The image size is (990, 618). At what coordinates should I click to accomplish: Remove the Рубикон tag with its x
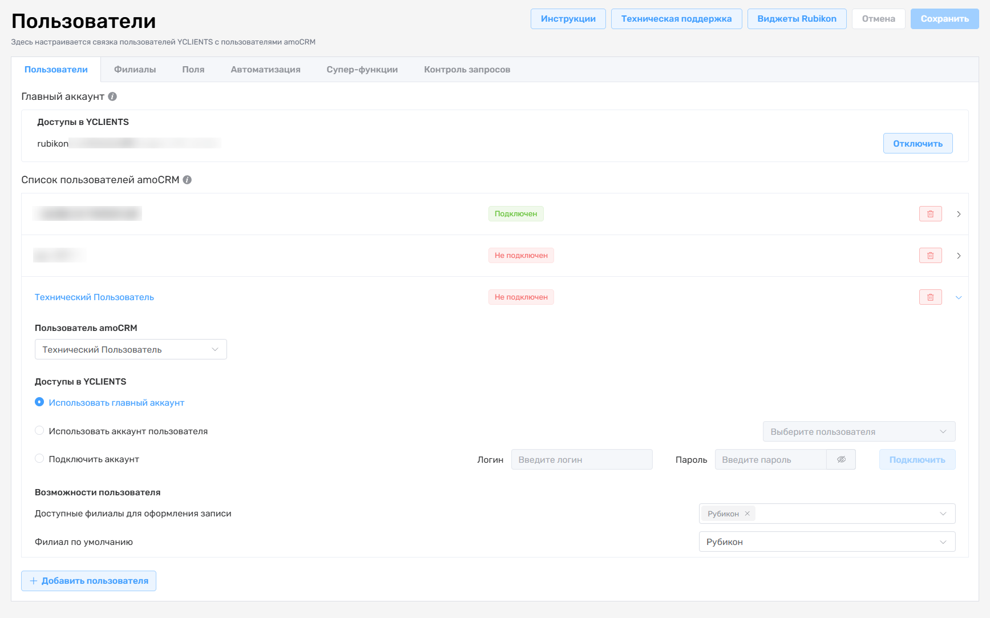(x=747, y=514)
